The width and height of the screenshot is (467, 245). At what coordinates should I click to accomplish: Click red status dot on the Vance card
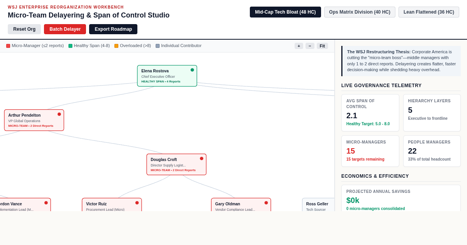pos(46,203)
